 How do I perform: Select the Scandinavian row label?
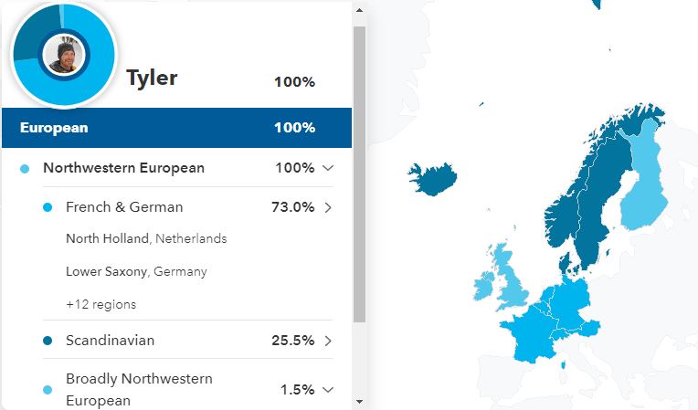pos(110,341)
